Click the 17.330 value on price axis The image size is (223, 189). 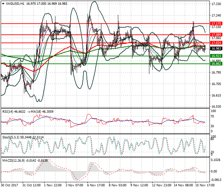[215, 4]
